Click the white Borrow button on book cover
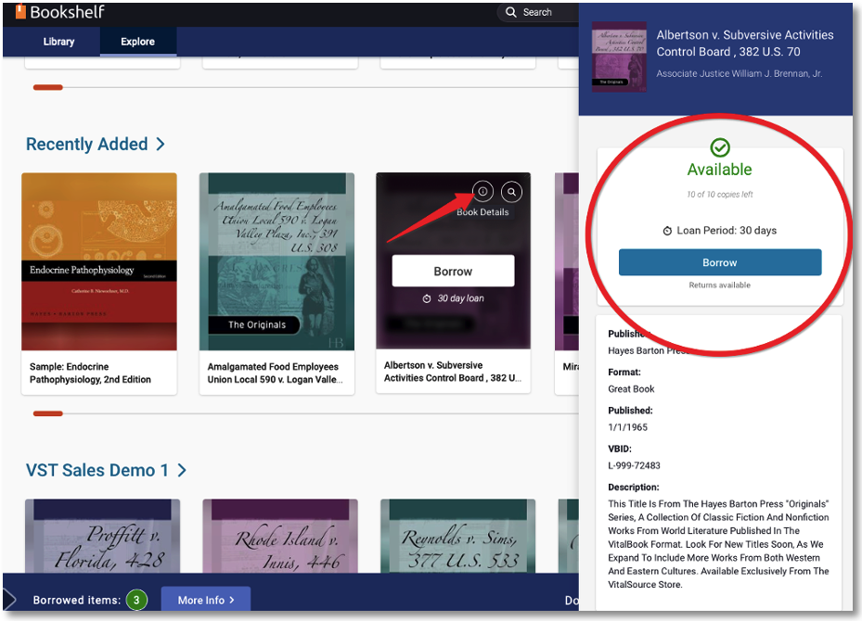The image size is (862, 621). pos(453,271)
